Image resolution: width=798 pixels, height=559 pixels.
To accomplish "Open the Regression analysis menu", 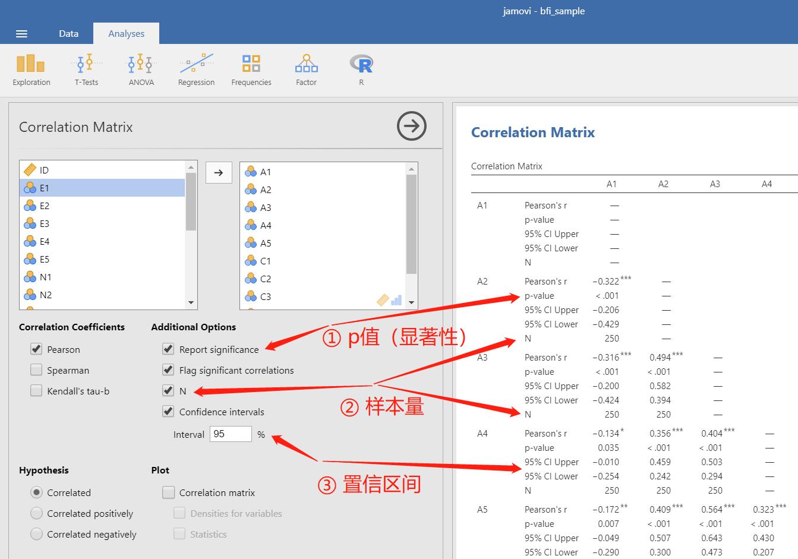I will click(196, 70).
